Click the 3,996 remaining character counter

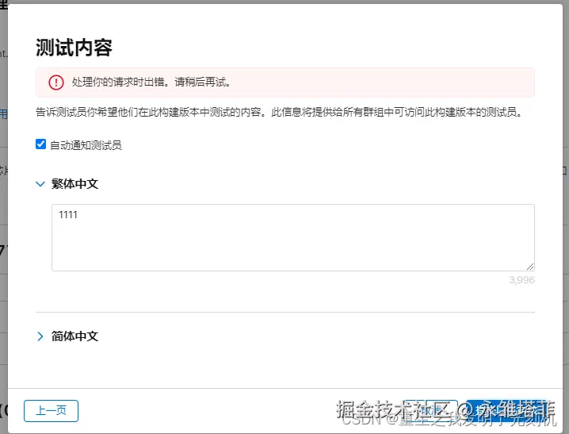[x=521, y=280]
